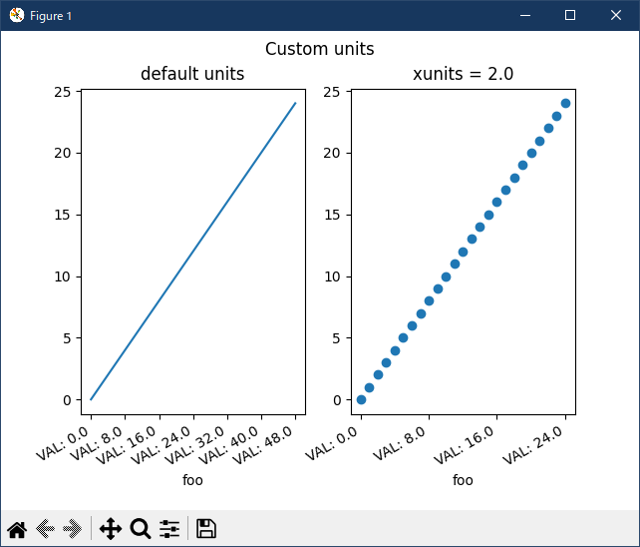Minimize the Figure 1 window
Viewport: 640px width, 547px height.
click(523, 15)
